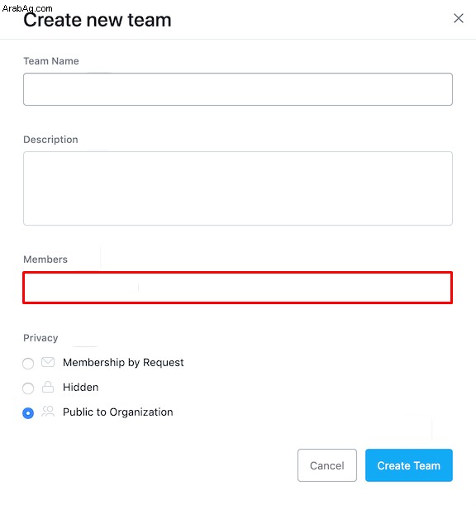476x505 pixels.
Task: Focus the Description text area
Action: coord(238,188)
